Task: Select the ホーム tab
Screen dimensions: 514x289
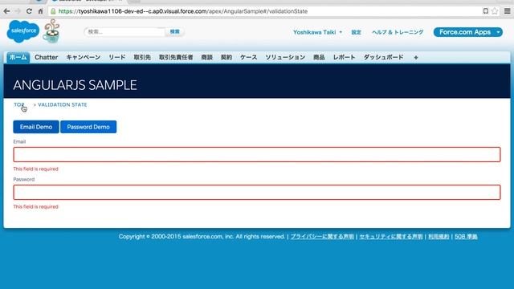Action: tap(18, 57)
